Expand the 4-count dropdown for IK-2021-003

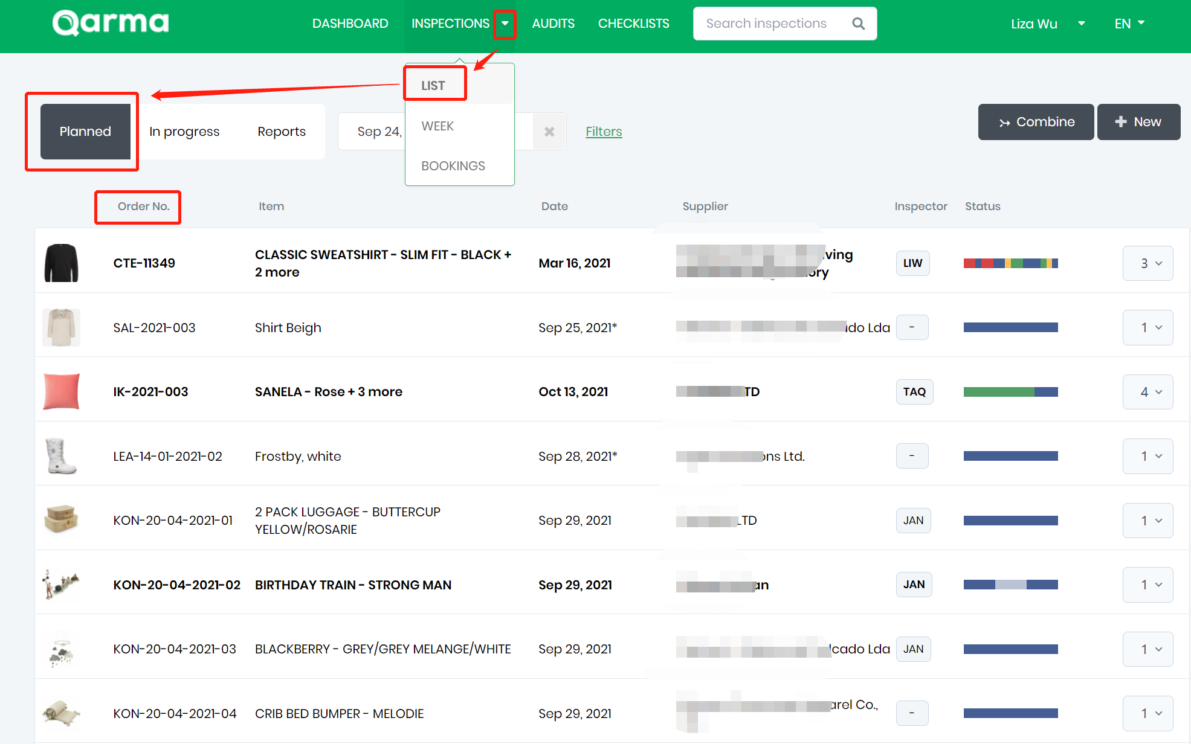[1147, 392]
